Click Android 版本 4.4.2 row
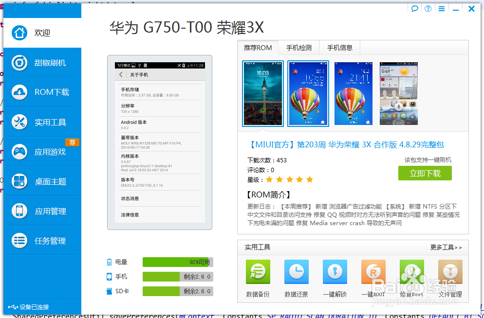 point(160,124)
